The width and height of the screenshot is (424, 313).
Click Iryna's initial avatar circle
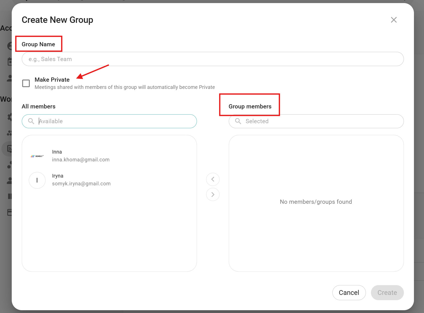click(37, 180)
